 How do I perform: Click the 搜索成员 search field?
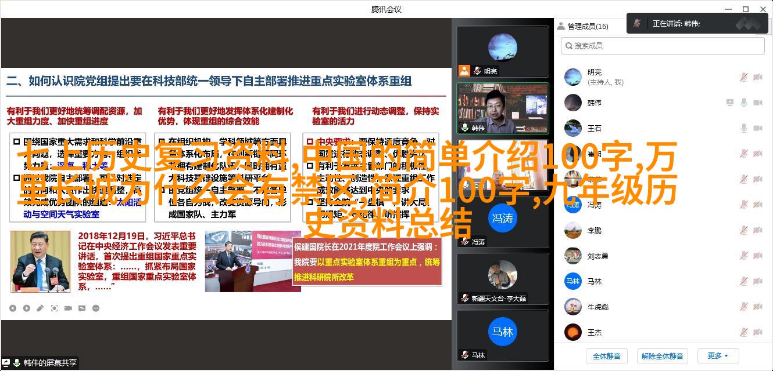663,45
